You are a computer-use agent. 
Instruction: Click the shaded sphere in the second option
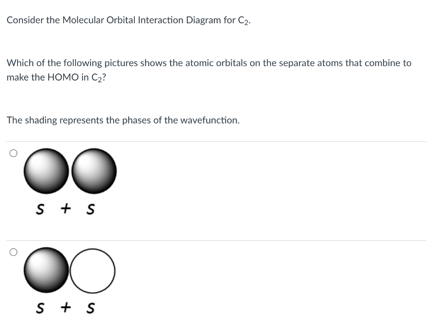pos(47,271)
